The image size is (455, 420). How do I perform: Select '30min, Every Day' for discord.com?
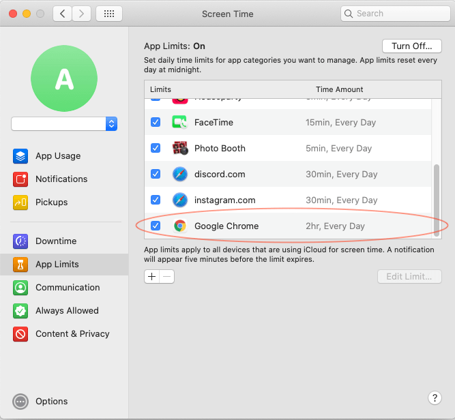point(342,174)
